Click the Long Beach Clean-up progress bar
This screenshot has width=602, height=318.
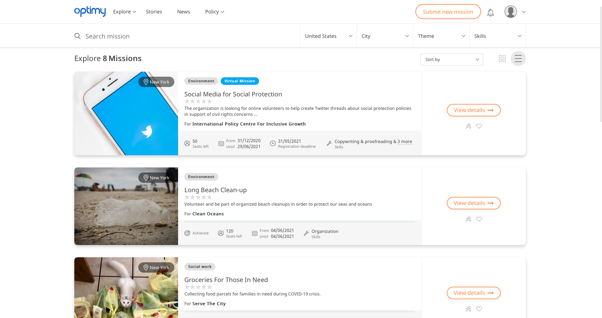point(300,222)
